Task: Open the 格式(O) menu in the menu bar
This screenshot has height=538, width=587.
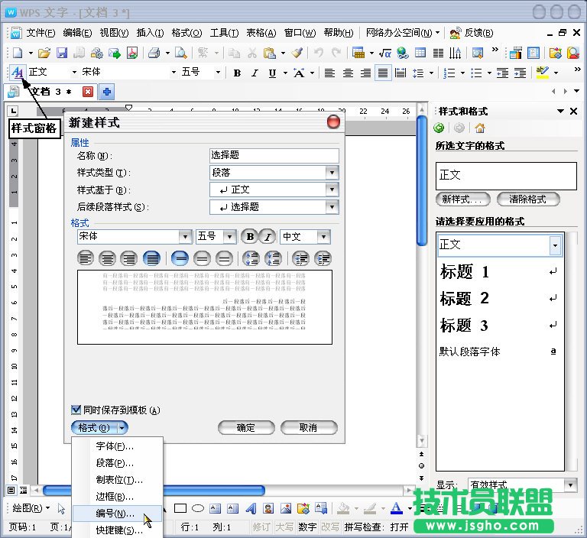Action: tap(186, 33)
